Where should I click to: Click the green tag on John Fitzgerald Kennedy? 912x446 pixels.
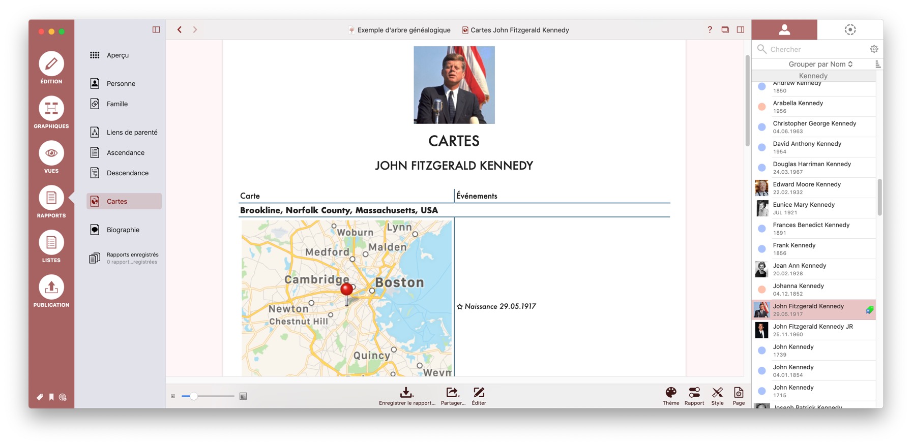pyautogui.click(x=870, y=309)
